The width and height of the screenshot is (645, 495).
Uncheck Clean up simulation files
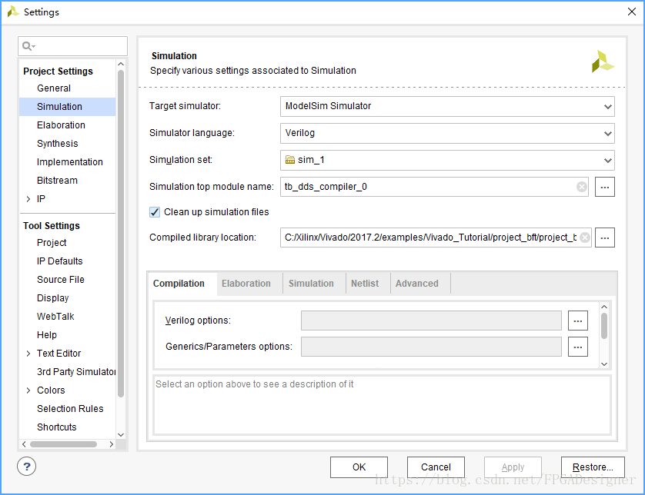pos(155,212)
